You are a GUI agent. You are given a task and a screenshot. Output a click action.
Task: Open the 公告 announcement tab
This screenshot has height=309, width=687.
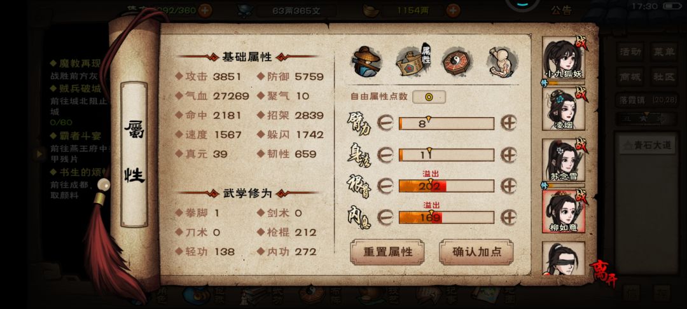(562, 11)
